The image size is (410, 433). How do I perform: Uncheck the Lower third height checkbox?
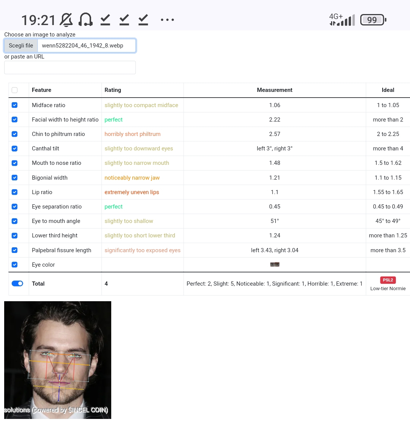point(15,235)
